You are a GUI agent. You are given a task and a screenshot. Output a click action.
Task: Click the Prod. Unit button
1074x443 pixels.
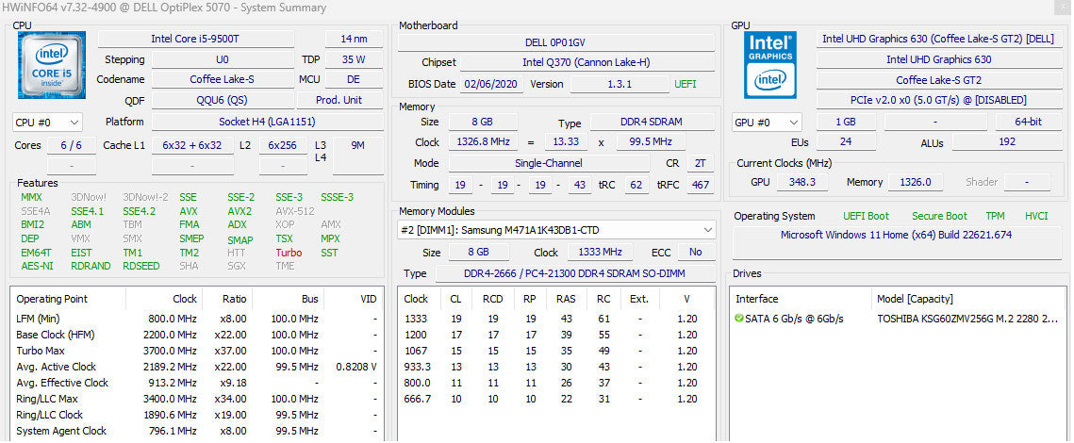[339, 100]
